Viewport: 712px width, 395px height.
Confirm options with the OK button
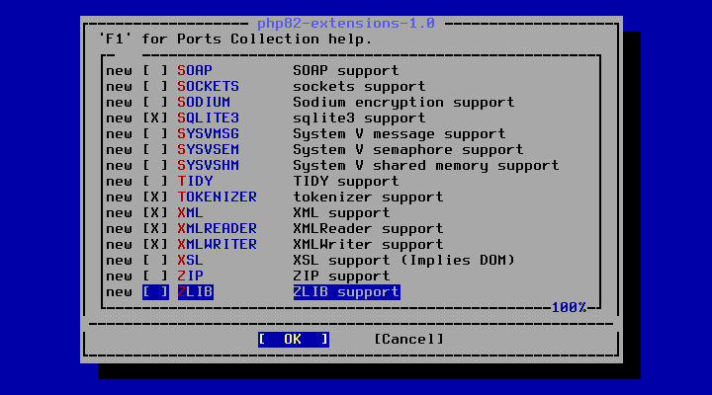click(x=294, y=340)
